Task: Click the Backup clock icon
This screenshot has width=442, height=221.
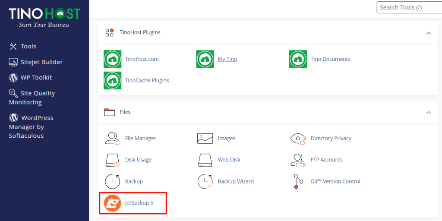Action: click(113, 182)
